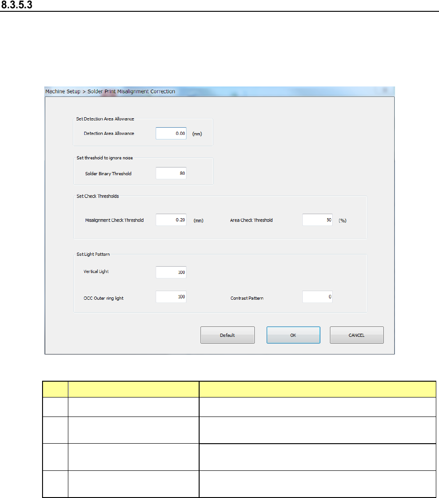Click the Solder Binary Threshold value field

point(171,173)
